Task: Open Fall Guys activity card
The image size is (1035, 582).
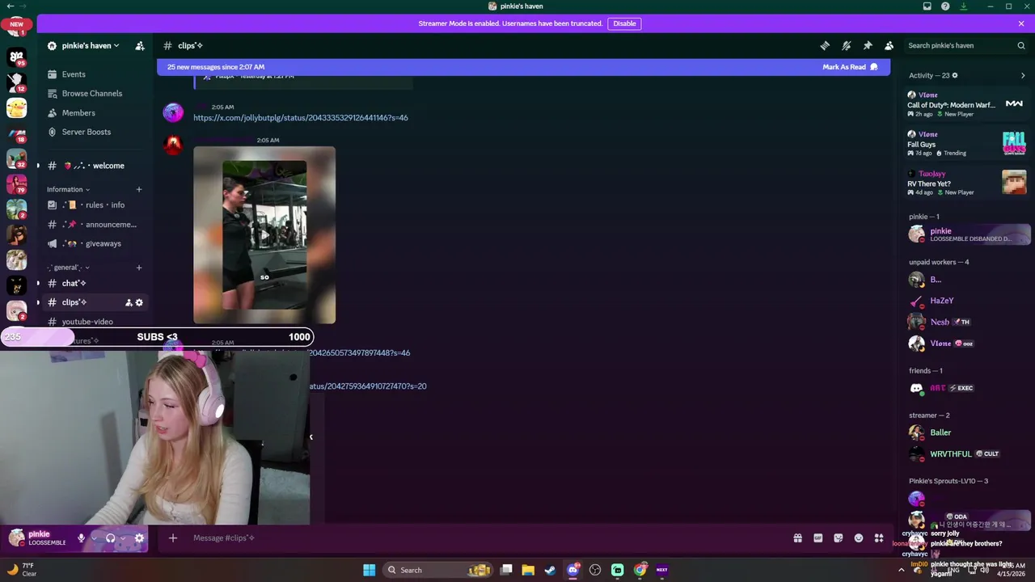Action: [966, 144]
